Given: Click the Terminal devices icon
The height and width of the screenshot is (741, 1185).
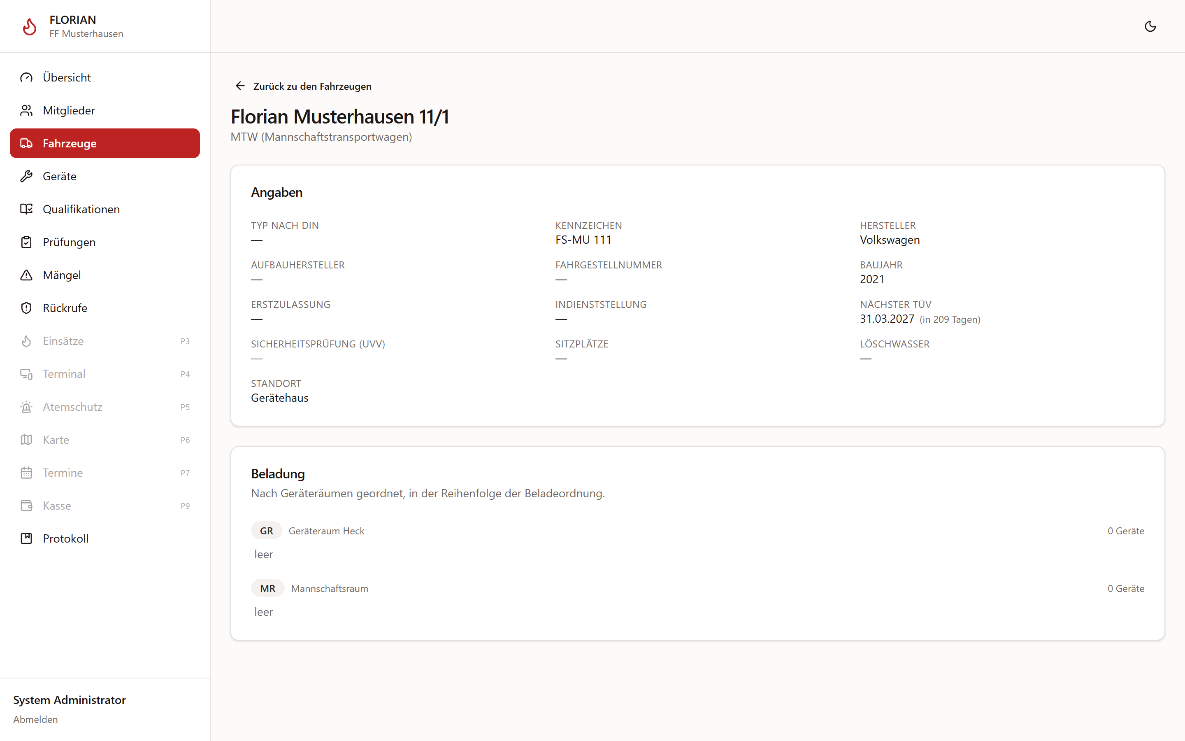Looking at the screenshot, I should coord(26,374).
